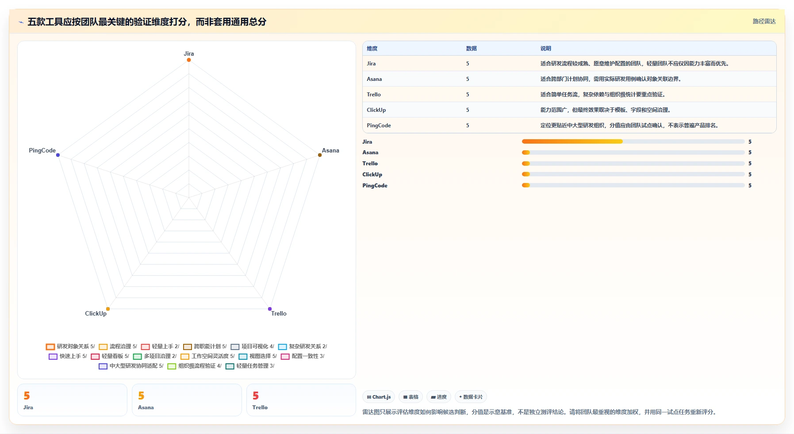Toggle the 项目可视化 legend dataset
This screenshot has height=434, width=794.
click(x=253, y=346)
